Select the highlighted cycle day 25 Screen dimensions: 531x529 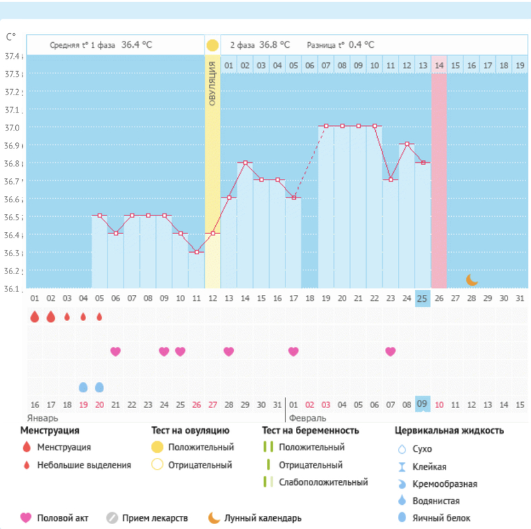coord(423,298)
